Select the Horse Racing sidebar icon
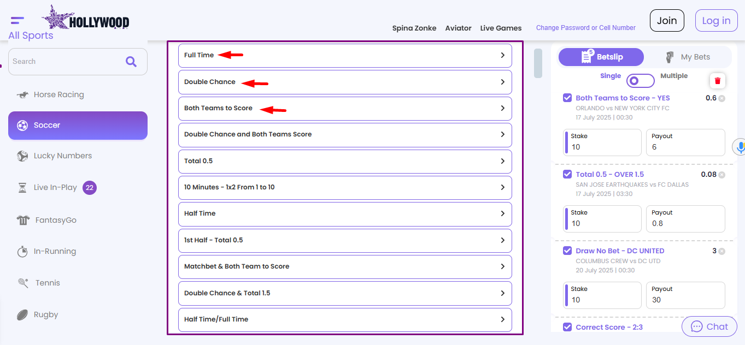Image resolution: width=745 pixels, height=345 pixels. click(22, 94)
